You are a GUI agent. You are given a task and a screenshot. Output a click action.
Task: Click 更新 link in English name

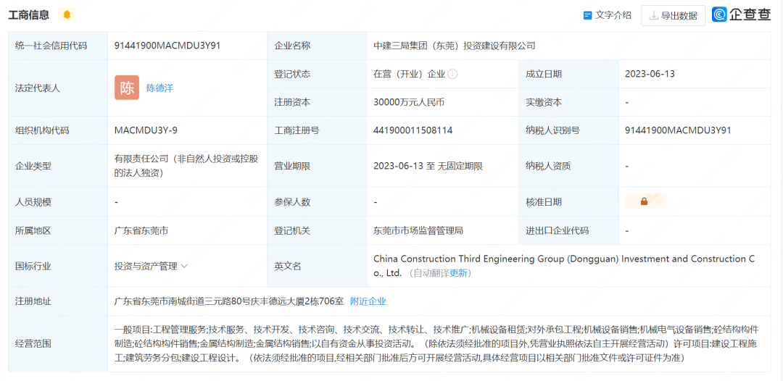click(x=459, y=273)
